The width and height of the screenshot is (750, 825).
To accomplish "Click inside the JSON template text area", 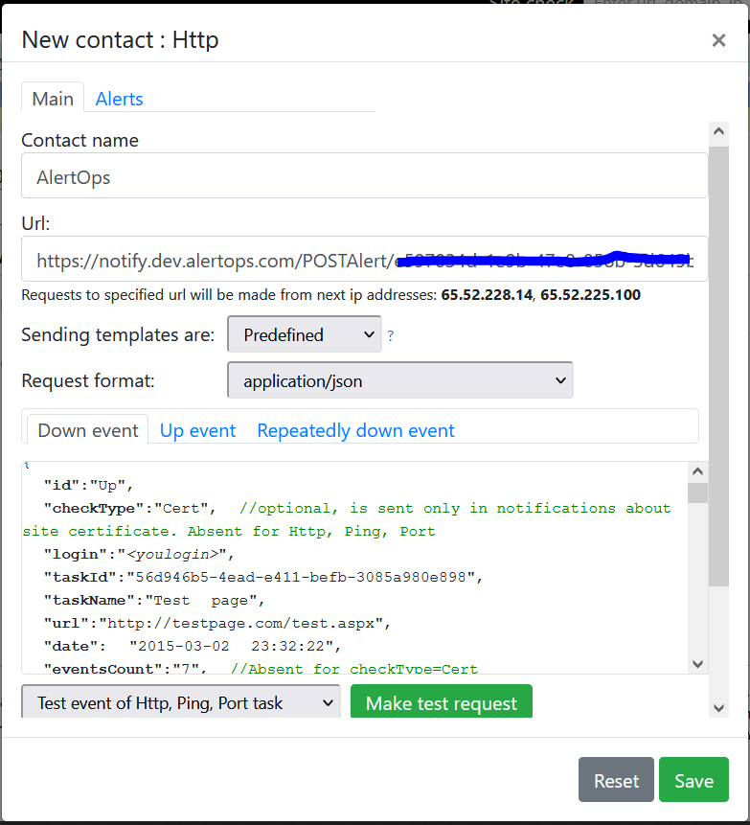I will (345, 575).
